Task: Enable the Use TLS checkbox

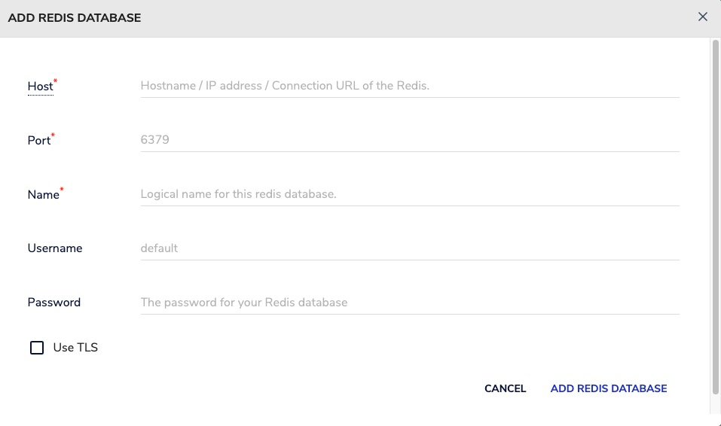Action: pyautogui.click(x=37, y=348)
